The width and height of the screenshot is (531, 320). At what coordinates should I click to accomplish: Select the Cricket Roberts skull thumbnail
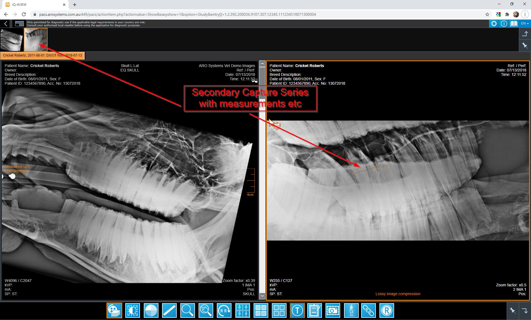point(36,39)
